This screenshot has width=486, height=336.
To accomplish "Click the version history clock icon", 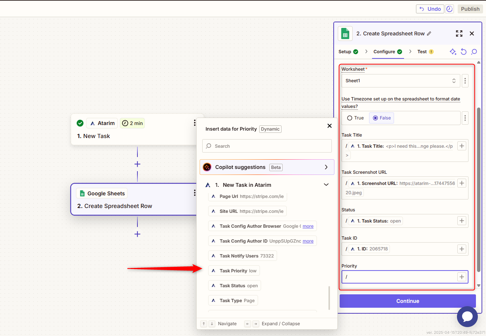I will pos(450,9).
